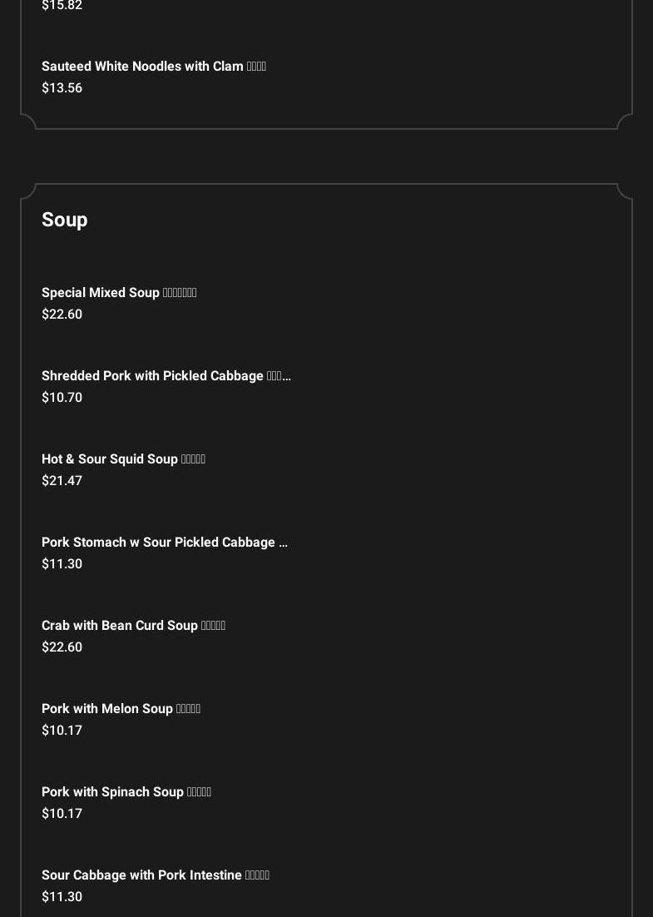Click the $15.82 price at top
The width and height of the screenshot is (653, 917).
[x=62, y=6]
